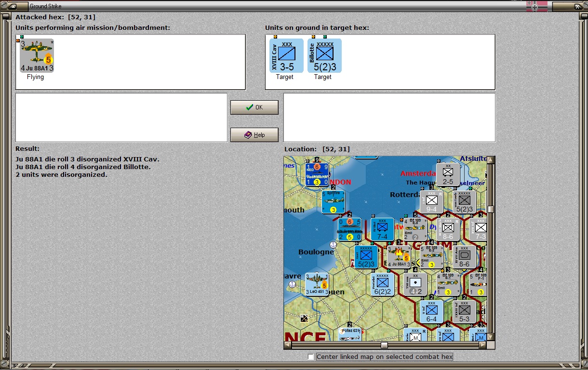Click '2 units were disorganized.' result line
The image size is (588, 370).
[x=61, y=174]
